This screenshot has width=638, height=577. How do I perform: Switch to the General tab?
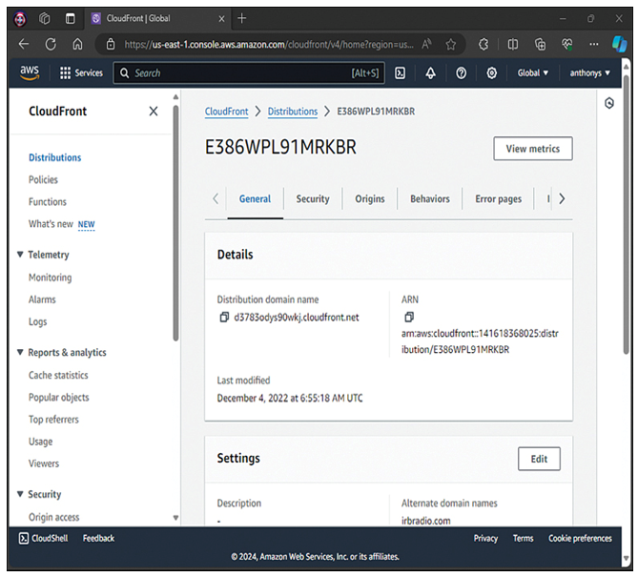point(255,199)
